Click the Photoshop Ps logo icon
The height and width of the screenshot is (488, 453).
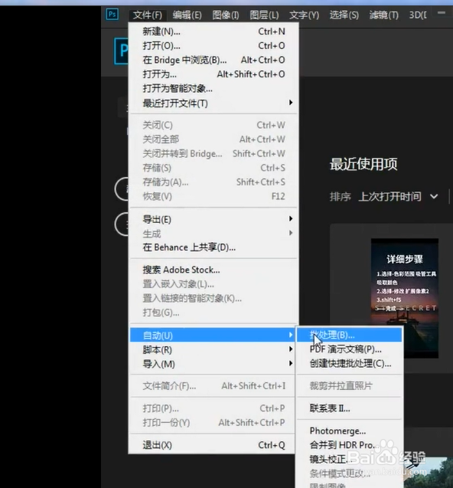tap(112, 15)
